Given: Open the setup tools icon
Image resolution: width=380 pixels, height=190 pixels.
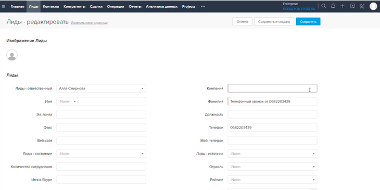Looking at the screenshot, I should tap(362, 6).
